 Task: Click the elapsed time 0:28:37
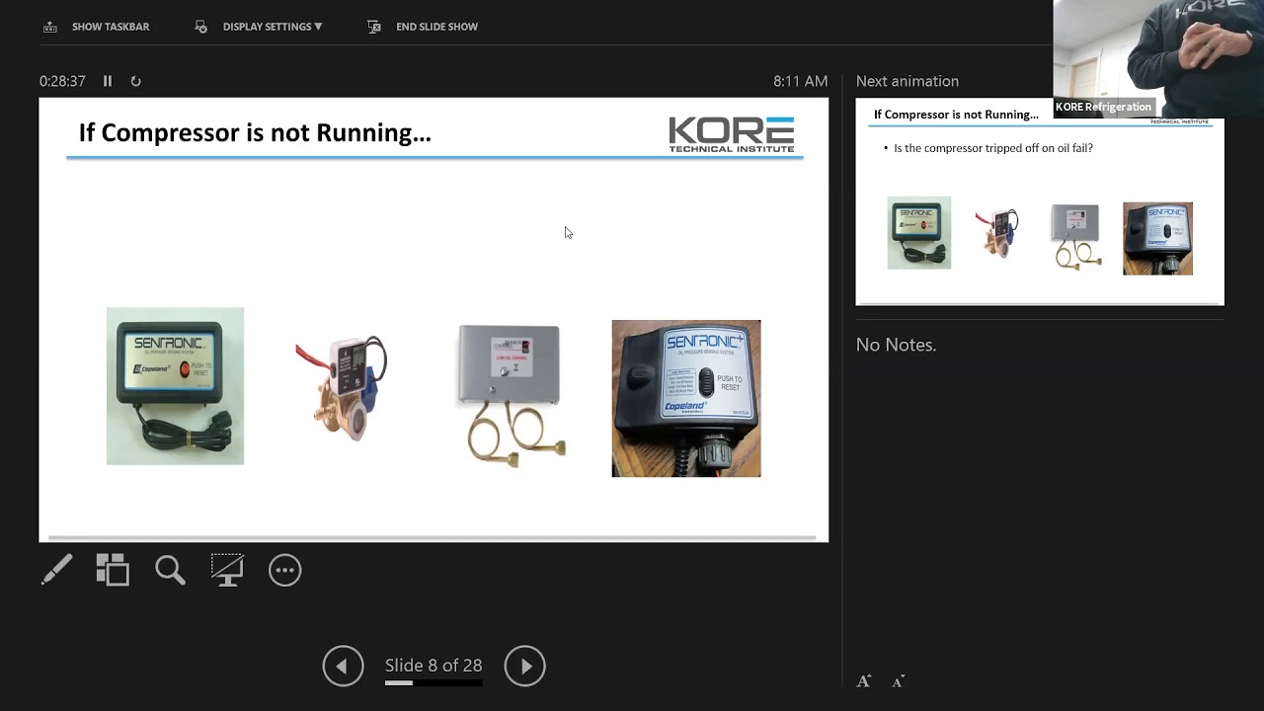point(62,81)
